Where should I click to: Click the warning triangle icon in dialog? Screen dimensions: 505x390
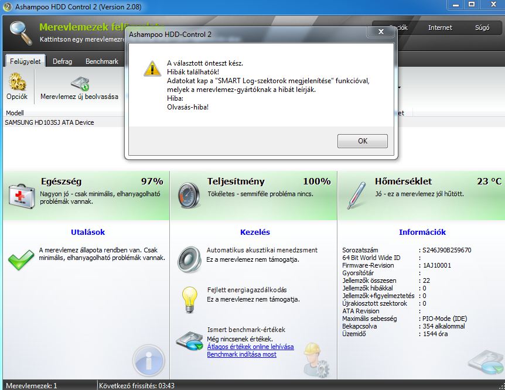coord(152,68)
